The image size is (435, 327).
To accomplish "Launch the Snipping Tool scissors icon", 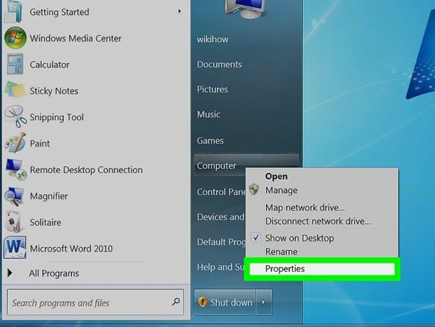I will pyautogui.click(x=15, y=116).
